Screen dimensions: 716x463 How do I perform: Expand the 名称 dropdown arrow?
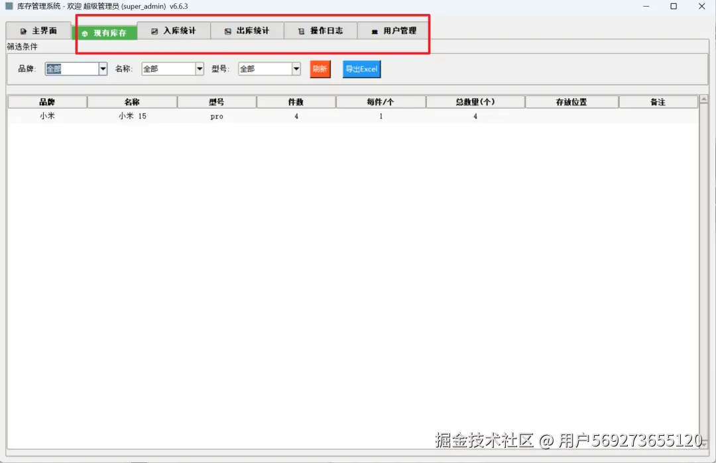[x=200, y=69]
